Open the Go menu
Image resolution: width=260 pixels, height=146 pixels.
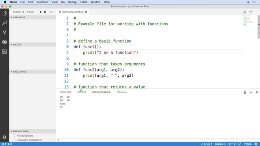(x=63, y=2)
